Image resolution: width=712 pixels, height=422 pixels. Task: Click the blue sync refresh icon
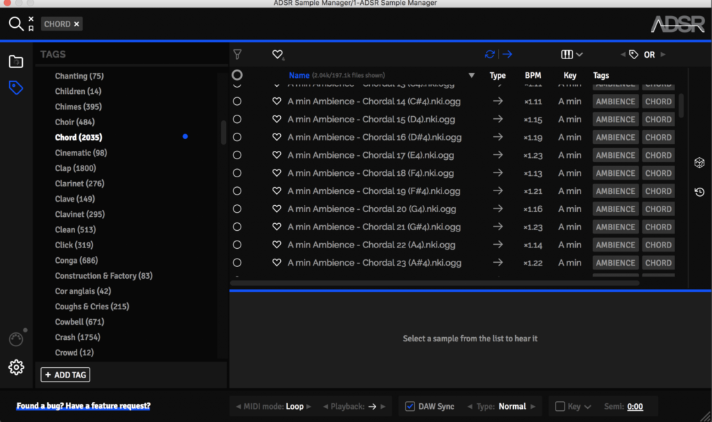click(490, 54)
